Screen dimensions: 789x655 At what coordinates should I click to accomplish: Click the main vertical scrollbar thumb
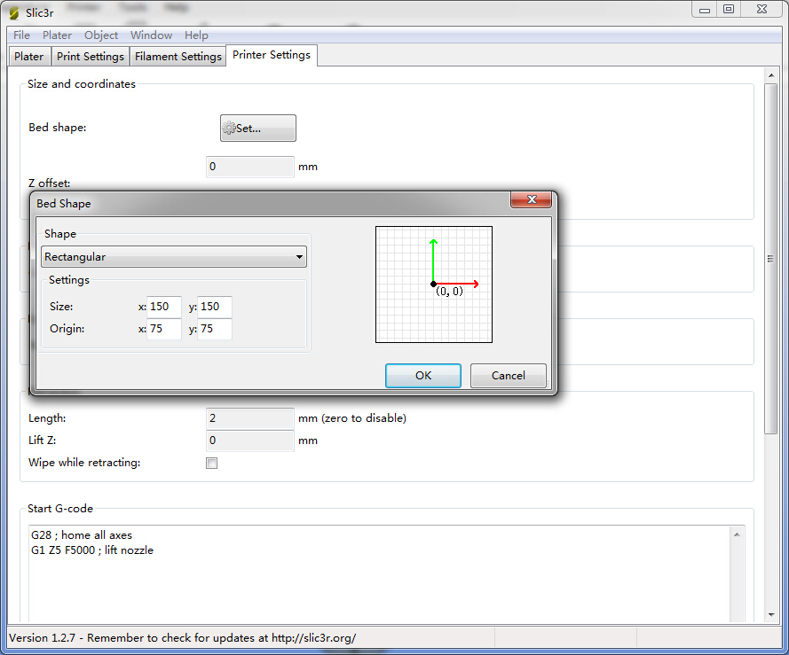pos(771,259)
